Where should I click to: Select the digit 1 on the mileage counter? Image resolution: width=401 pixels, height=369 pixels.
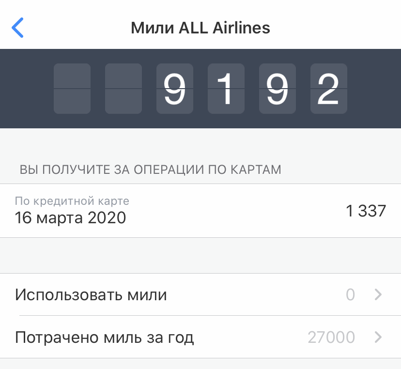tap(226, 88)
